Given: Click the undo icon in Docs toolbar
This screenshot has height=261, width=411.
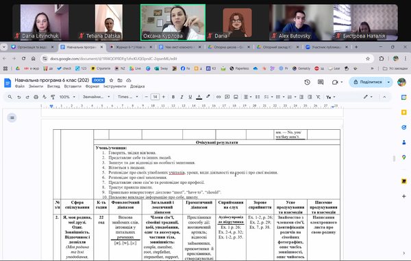Looking at the screenshot, I should click(19, 97).
